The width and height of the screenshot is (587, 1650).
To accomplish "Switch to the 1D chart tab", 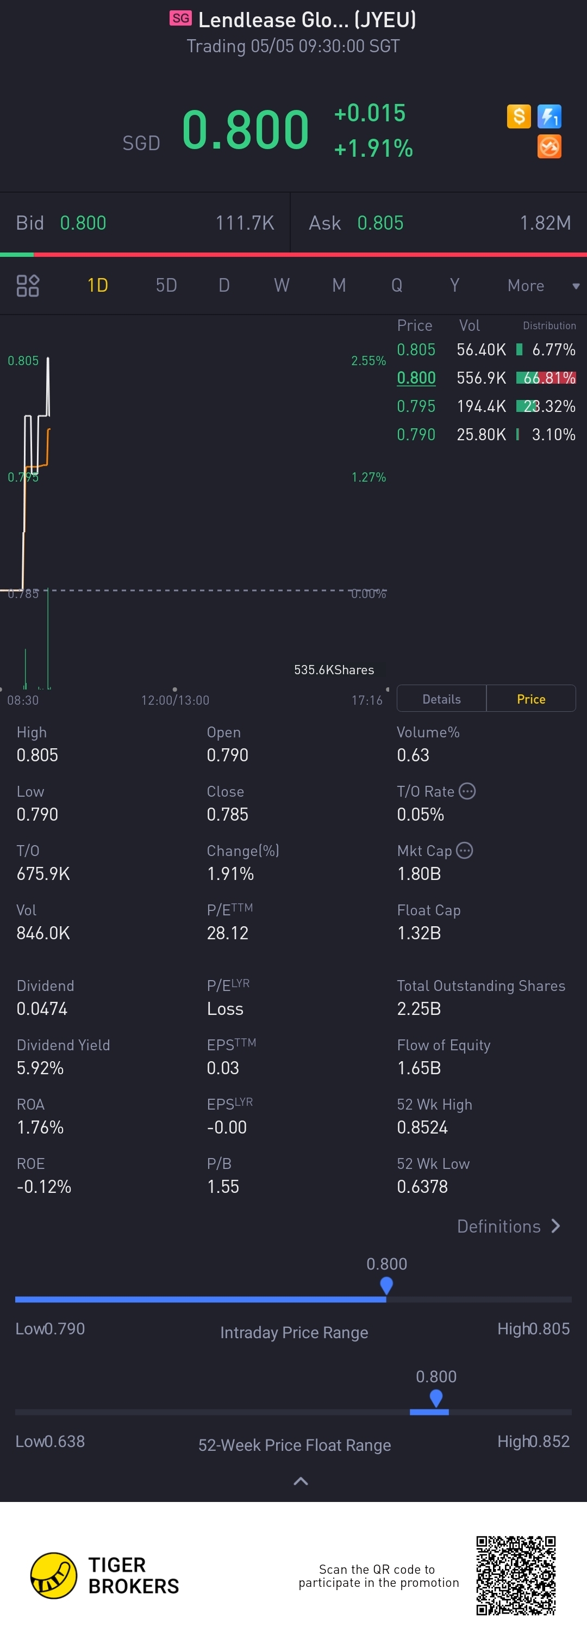I will coord(98,286).
